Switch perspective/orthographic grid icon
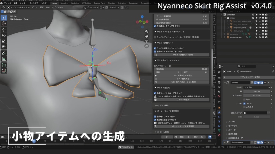The image size is (275, 154). coord(146,46)
